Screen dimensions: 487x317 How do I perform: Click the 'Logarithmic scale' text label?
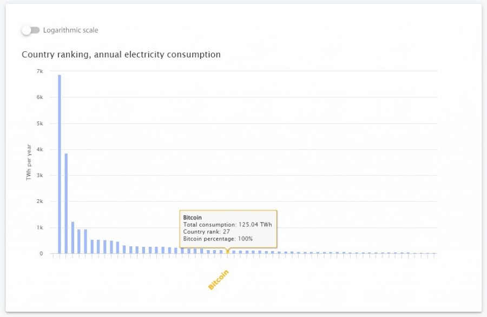tap(70, 30)
